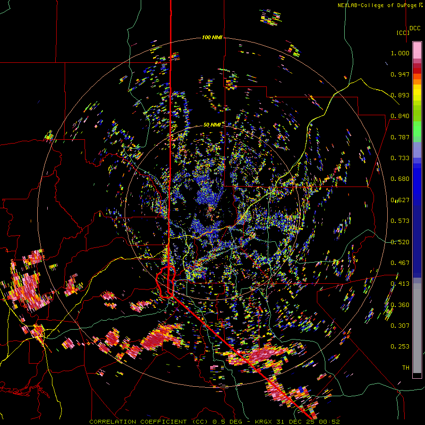Click the 0.413 value on the color scale
The height and width of the screenshot is (425, 425).
[x=400, y=284]
